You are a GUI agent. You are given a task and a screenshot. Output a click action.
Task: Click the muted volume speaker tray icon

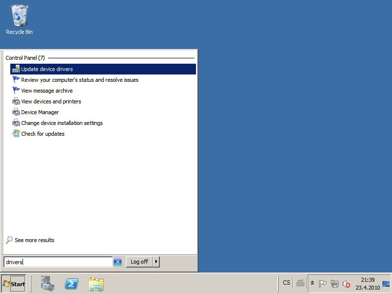click(x=346, y=284)
